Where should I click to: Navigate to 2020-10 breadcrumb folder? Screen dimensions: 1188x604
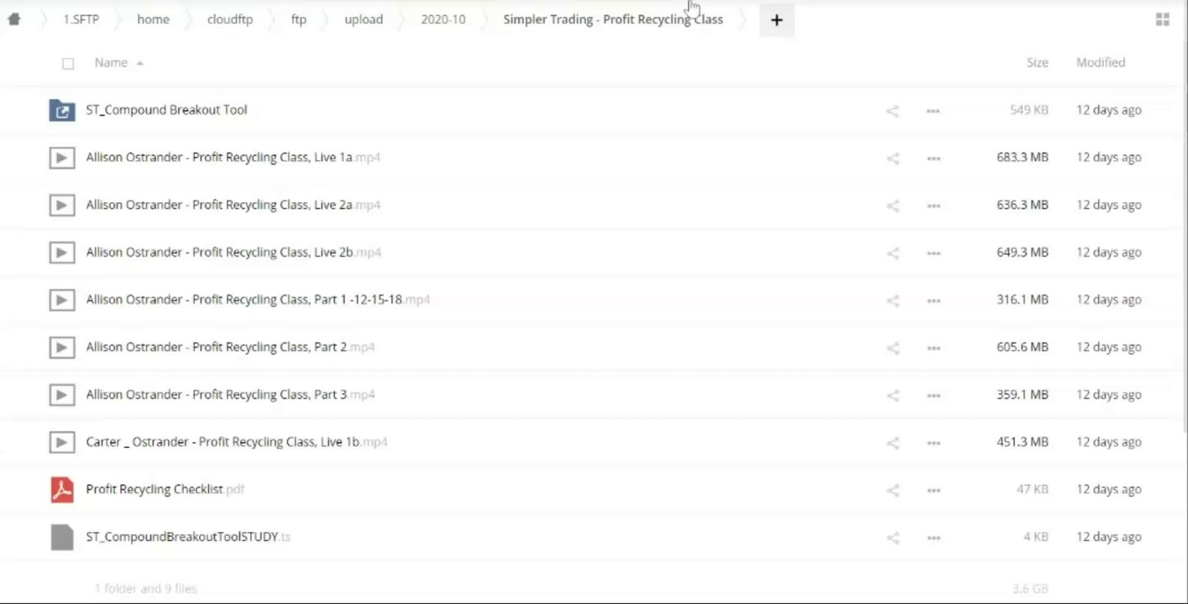(443, 19)
